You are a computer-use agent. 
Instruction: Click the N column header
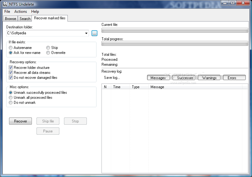point(106,87)
